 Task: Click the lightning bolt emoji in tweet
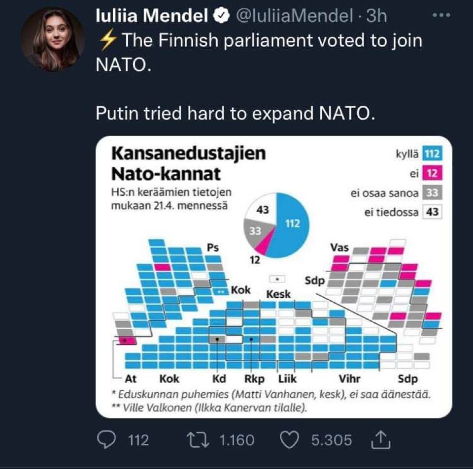[106, 40]
